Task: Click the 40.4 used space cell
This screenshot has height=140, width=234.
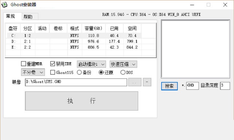Action: pyautogui.click(x=114, y=36)
